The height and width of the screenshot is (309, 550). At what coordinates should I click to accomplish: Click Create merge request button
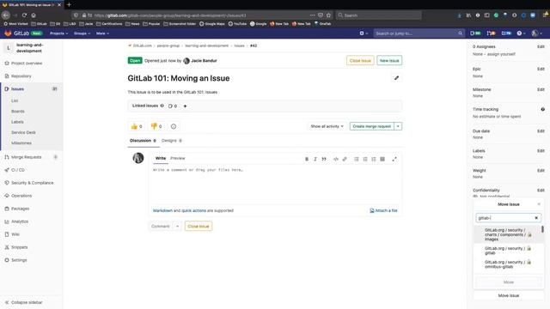pos(372,126)
